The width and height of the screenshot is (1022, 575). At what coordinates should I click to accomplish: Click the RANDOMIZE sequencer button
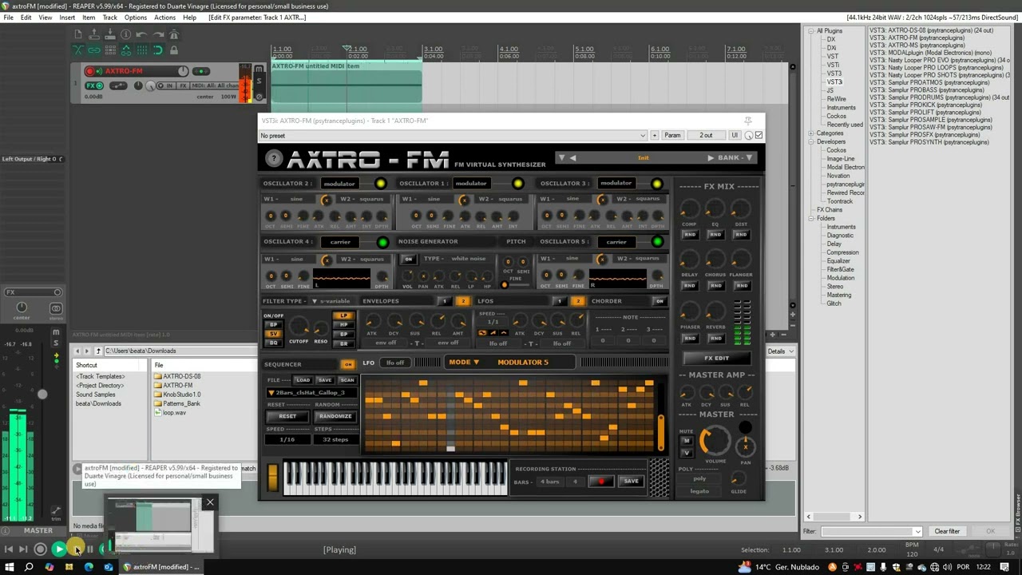coord(335,416)
